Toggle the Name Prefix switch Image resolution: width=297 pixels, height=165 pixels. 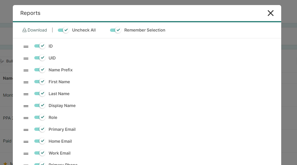pos(40,70)
